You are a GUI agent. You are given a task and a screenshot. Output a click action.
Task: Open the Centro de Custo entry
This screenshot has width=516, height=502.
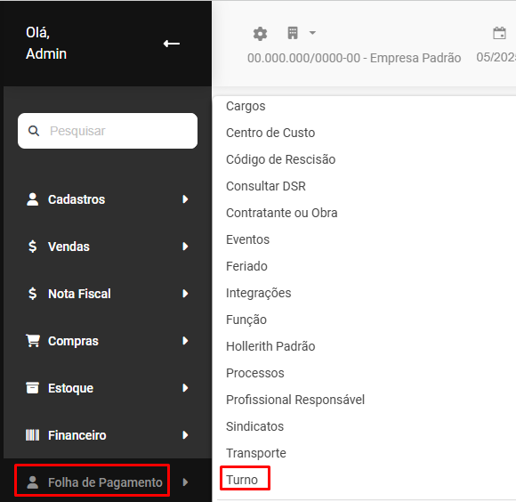point(270,133)
